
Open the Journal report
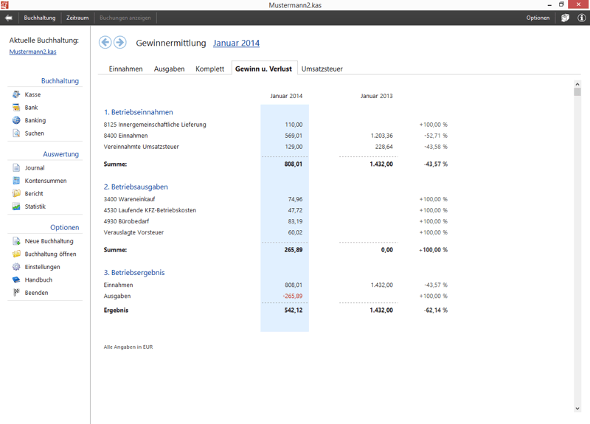(x=35, y=168)
